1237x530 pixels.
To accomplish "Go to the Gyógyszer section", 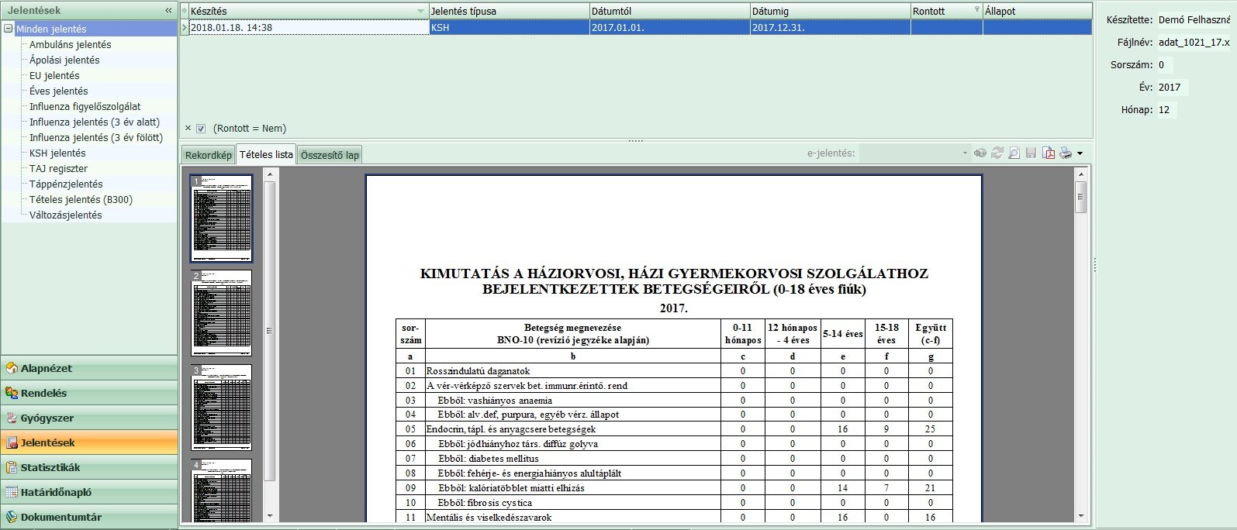I will click(x=47, y=418).
